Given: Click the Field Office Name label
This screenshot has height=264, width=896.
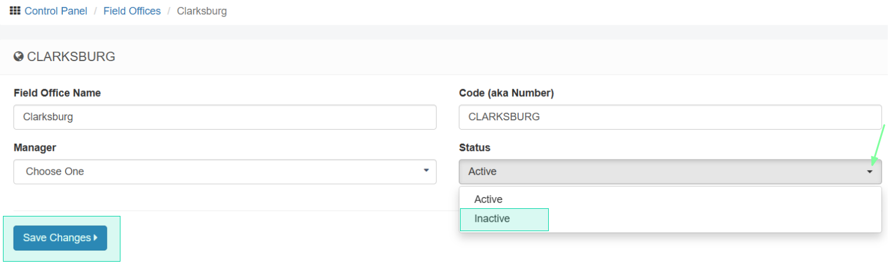Looking at the screenshot, I should [x=57, y=93].
